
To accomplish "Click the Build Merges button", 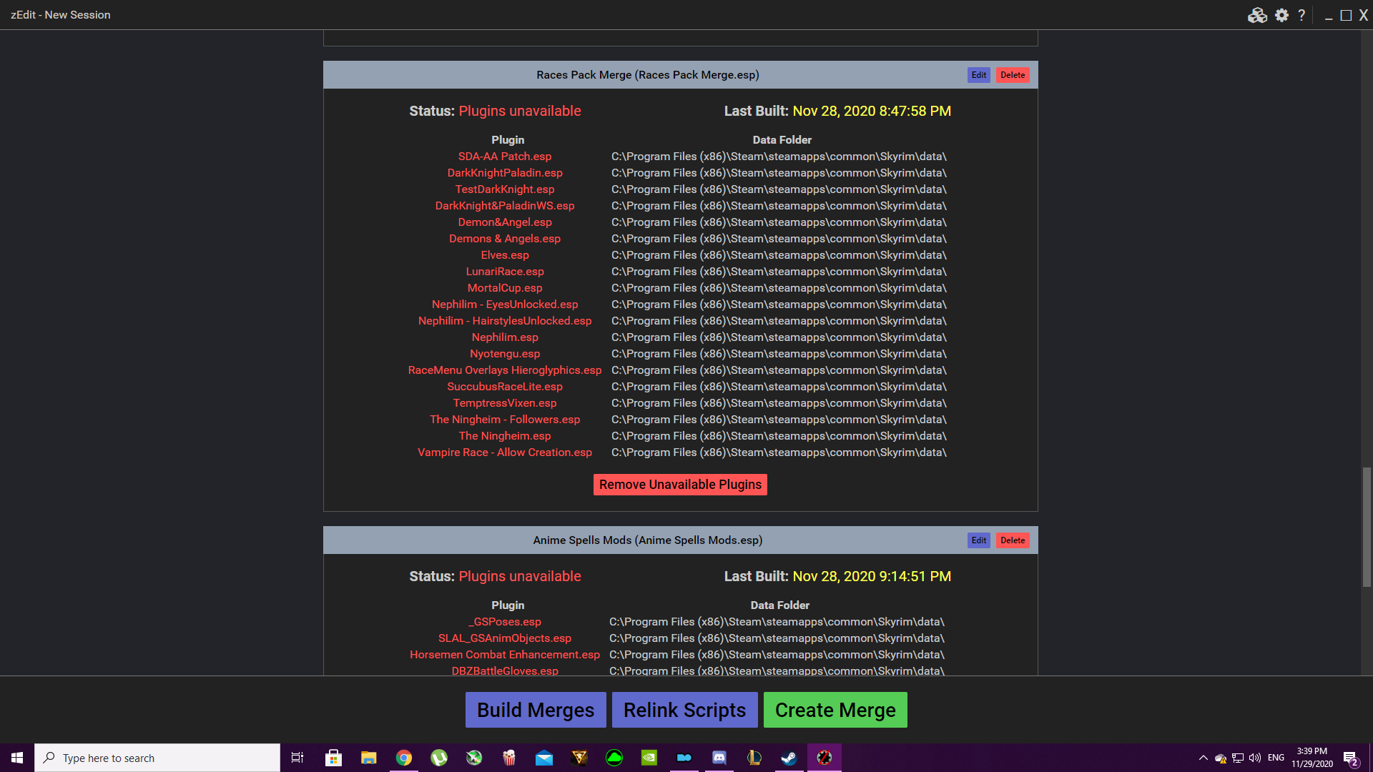I will [x=536, y=710].
